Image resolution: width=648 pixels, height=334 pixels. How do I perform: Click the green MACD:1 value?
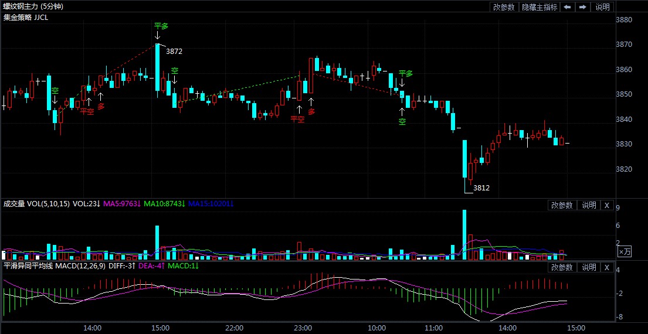[x=184, y=266]
